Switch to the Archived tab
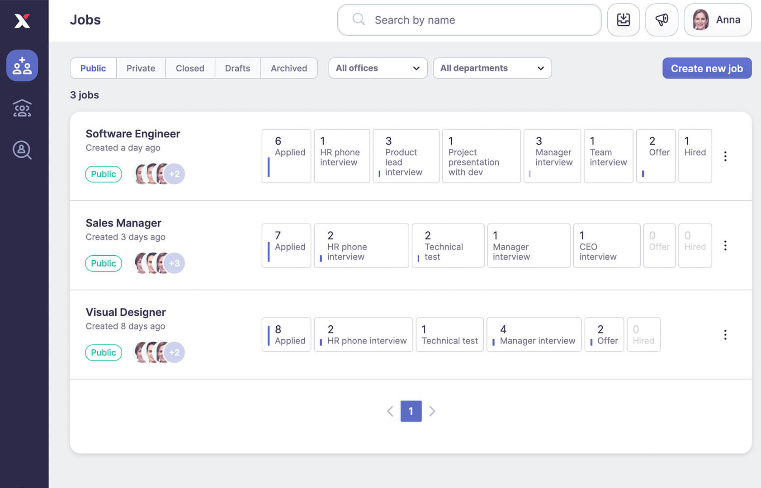761x488 pixels. [288, 68]
